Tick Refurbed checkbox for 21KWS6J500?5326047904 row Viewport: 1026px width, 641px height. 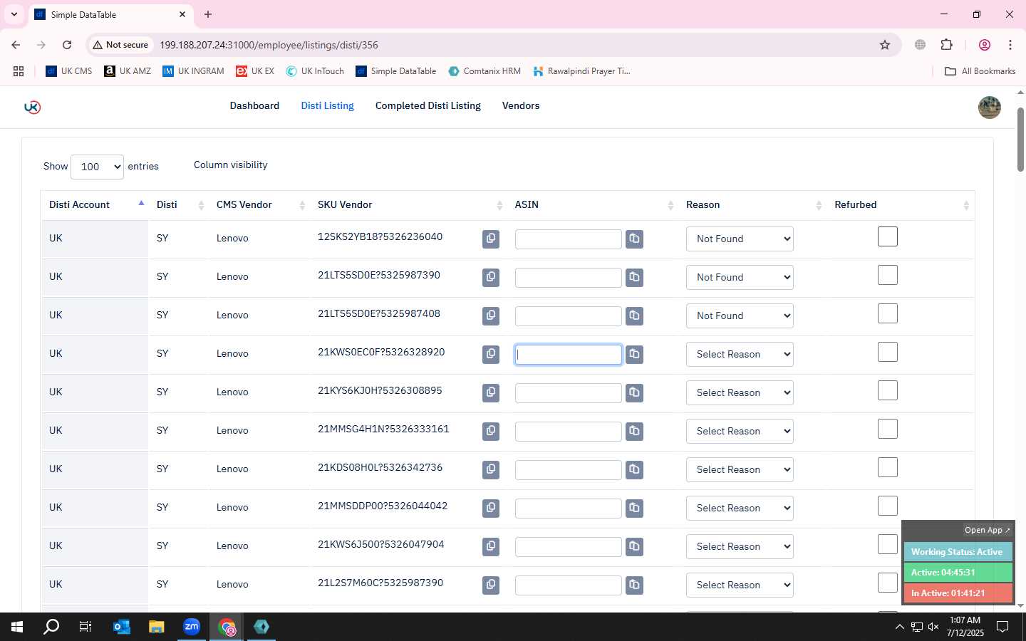[x=888, y=544]
